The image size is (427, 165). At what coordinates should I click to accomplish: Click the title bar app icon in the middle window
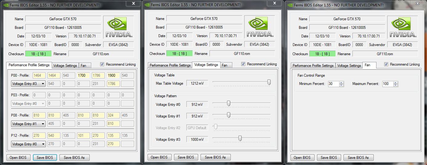click(x=147, y=5)
